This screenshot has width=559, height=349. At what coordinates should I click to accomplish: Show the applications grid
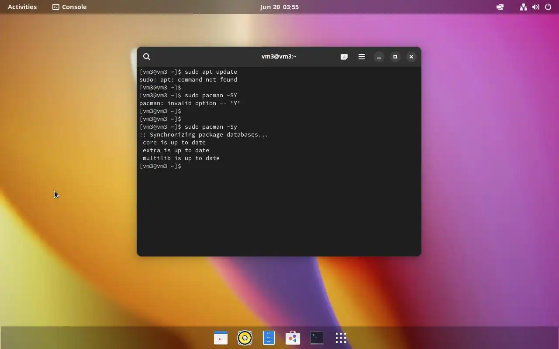[x=341, y=338]
